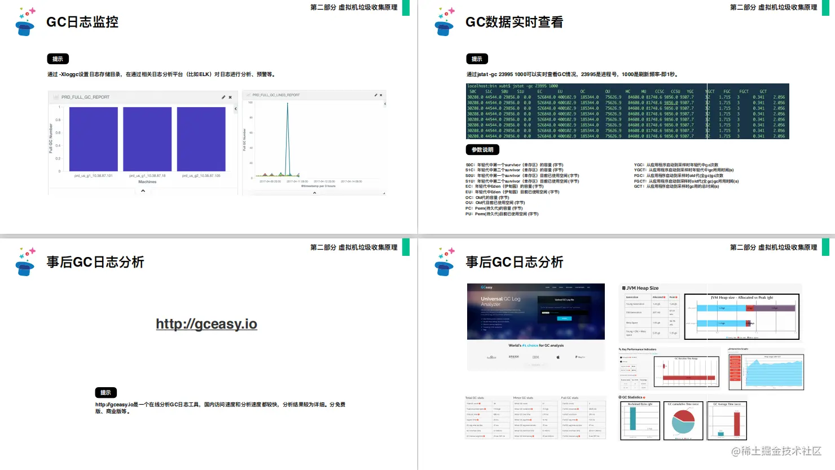Click the pencil edit icon on PRD_FULL_GC_REPORT panel
The width and height of the screenshot is (835, 470).
click(223, 97)
